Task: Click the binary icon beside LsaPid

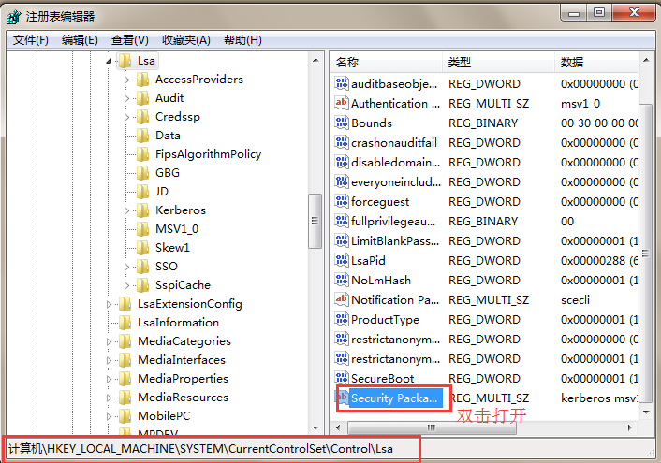Action: [x=342, y=260]
